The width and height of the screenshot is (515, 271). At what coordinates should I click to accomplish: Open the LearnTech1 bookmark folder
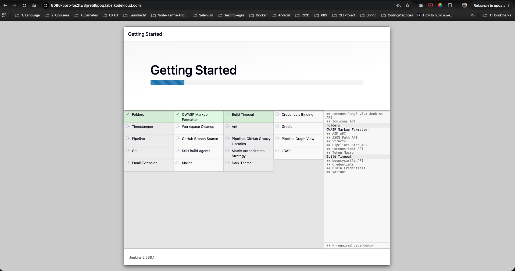pyautogui.click(x=135, y=15)
